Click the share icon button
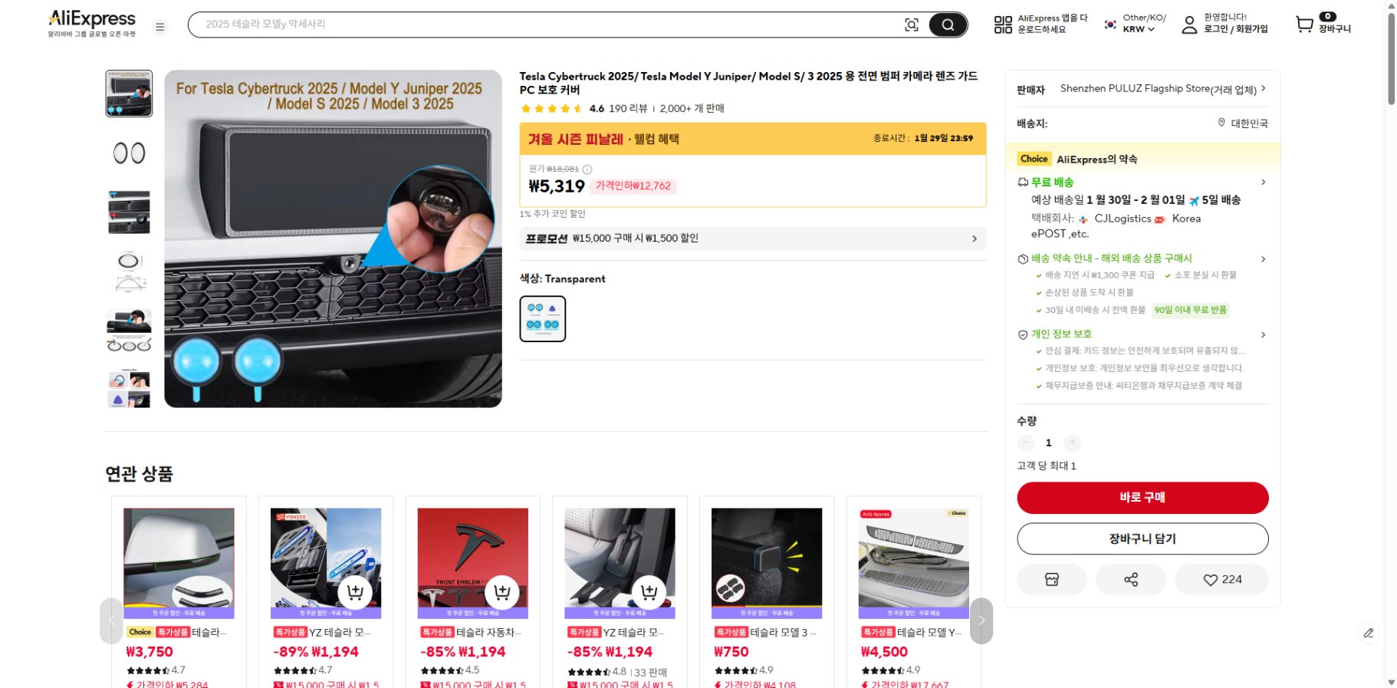The width and height of the screenshot is (1397, 688). tap(1131, 579)
